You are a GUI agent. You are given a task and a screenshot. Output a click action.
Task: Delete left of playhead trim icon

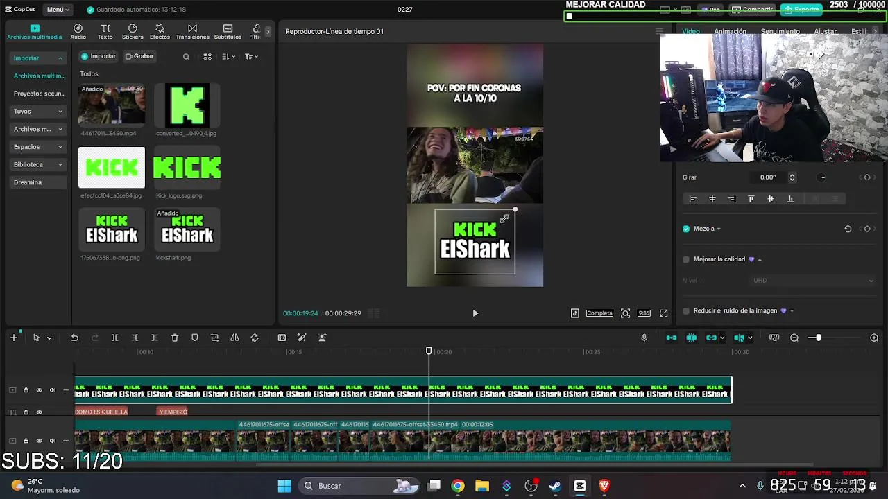click(135, 338)
